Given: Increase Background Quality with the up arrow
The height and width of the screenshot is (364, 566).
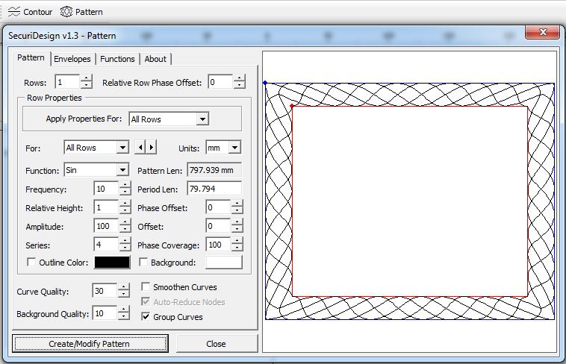Looking at the screenshot, I should pyautogui.click(x=123, y=309).
